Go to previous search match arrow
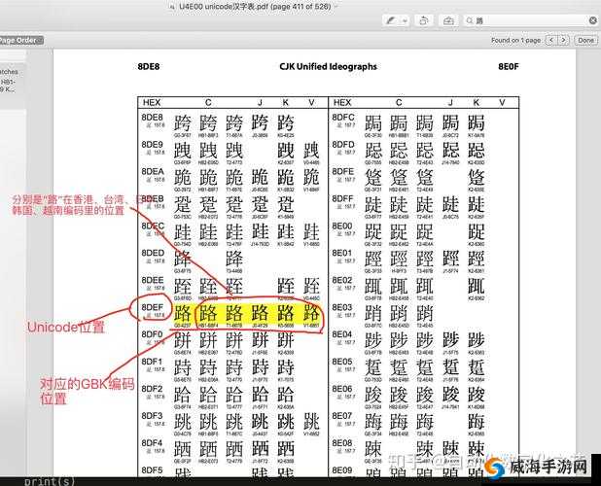601x486 pixels. [551, 40]
